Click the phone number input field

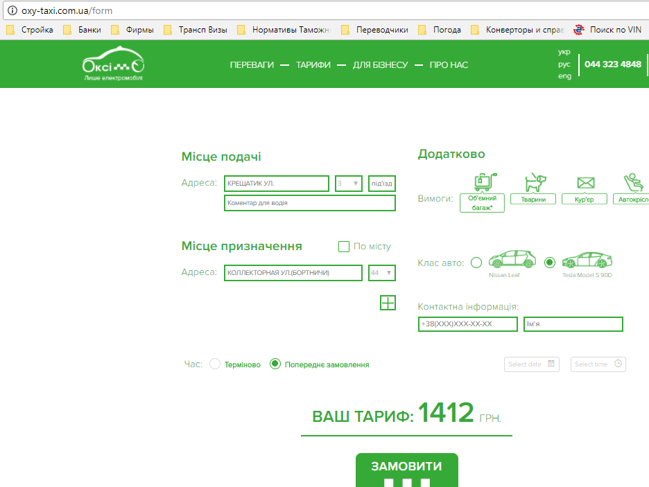coord(468,324)
